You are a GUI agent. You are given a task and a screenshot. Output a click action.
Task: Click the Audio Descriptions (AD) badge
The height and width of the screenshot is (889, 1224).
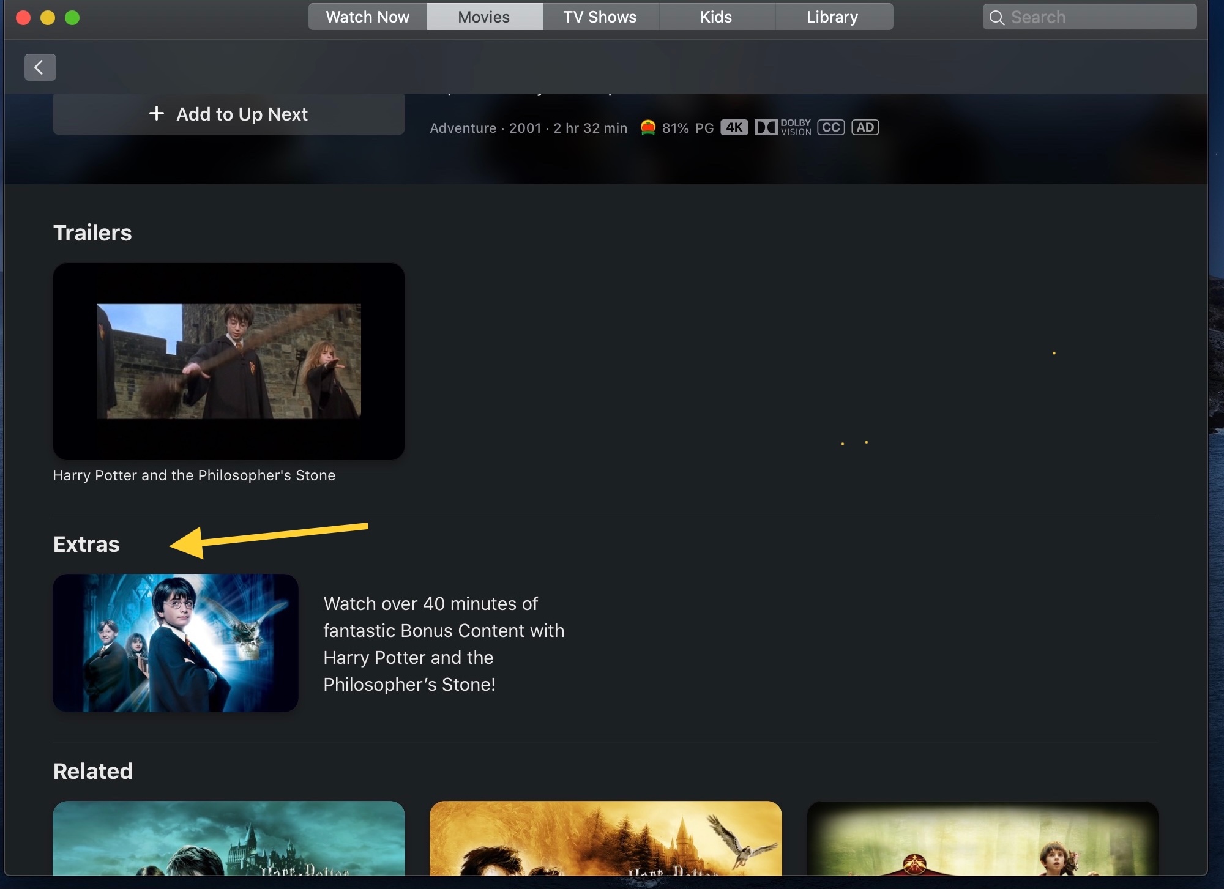(x=865, y=127)
